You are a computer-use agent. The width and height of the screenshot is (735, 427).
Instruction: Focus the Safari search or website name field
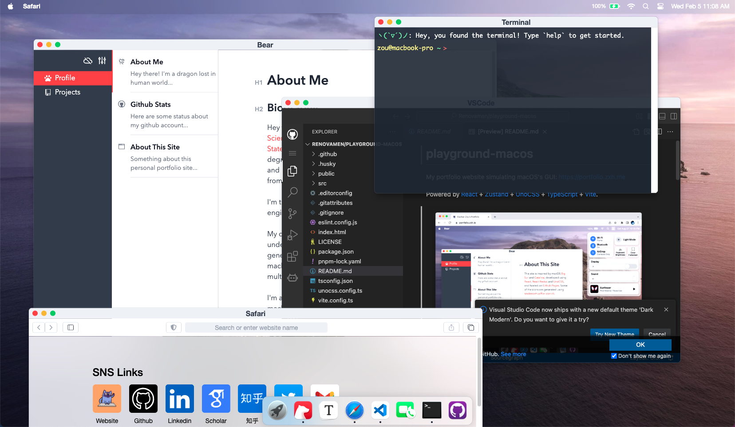tap(256, 328)
